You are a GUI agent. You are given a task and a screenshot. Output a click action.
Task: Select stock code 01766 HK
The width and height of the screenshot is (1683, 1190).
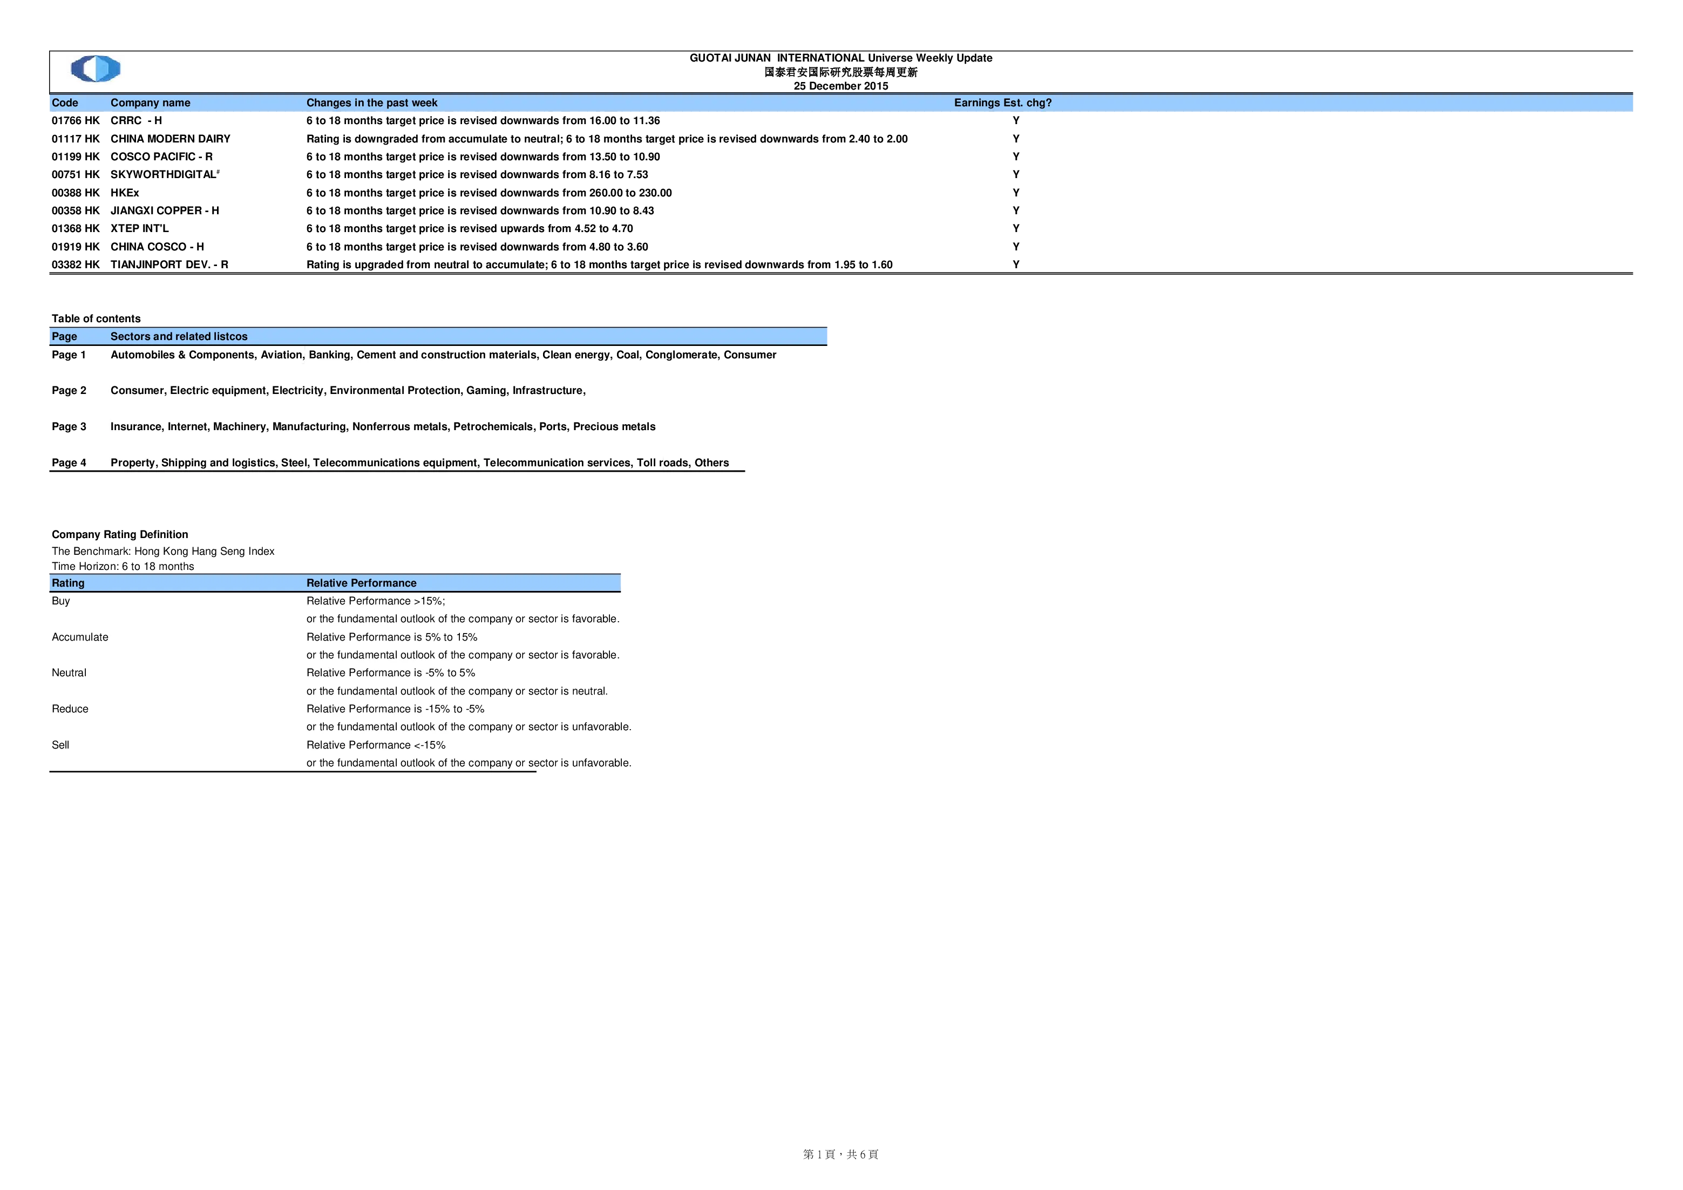pos(76,121)
